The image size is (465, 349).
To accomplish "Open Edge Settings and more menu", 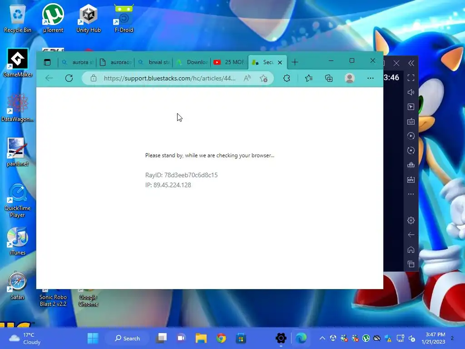I will coord(371,78).
